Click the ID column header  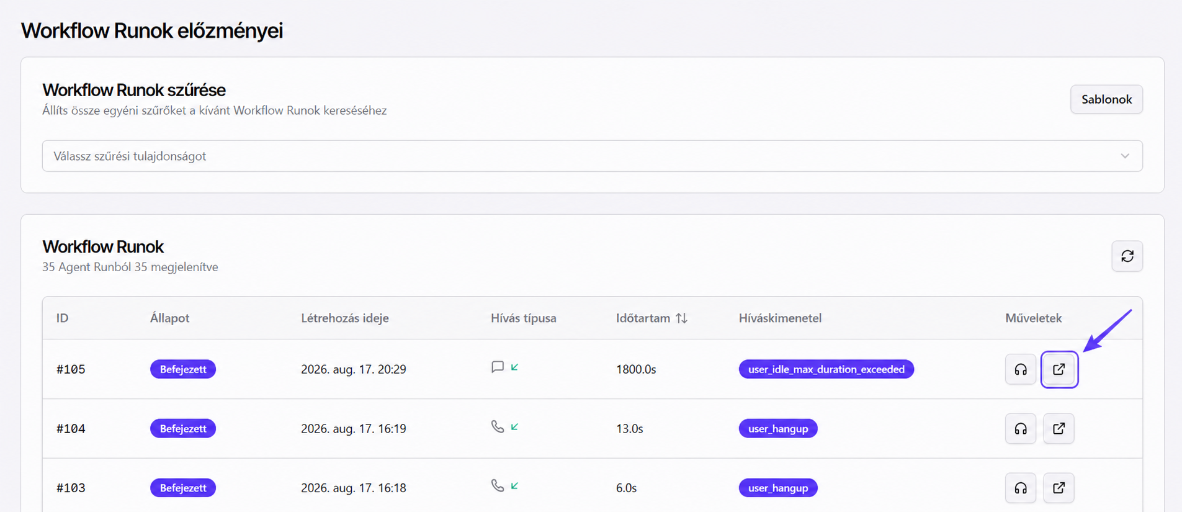tap(63, 318)
